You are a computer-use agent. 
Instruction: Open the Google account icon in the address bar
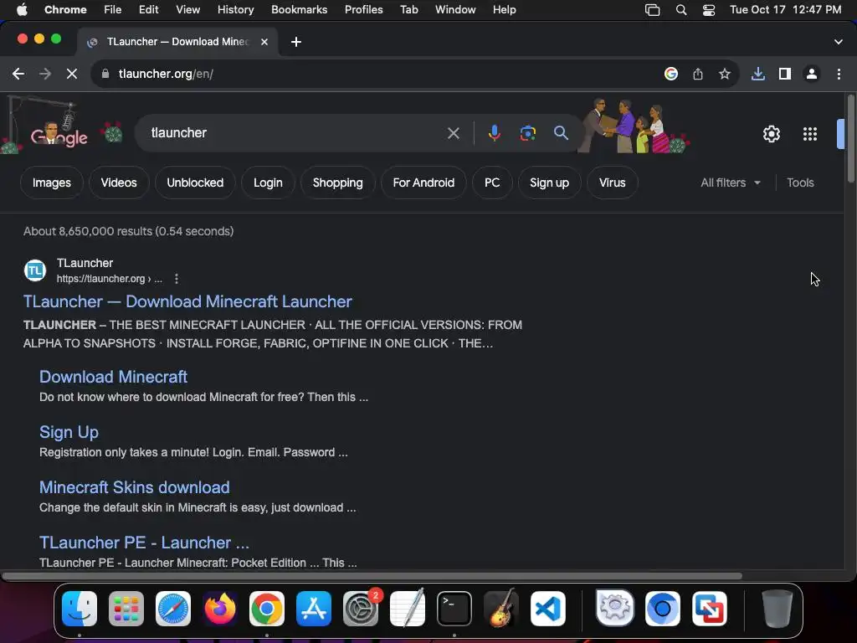(671, 74)
